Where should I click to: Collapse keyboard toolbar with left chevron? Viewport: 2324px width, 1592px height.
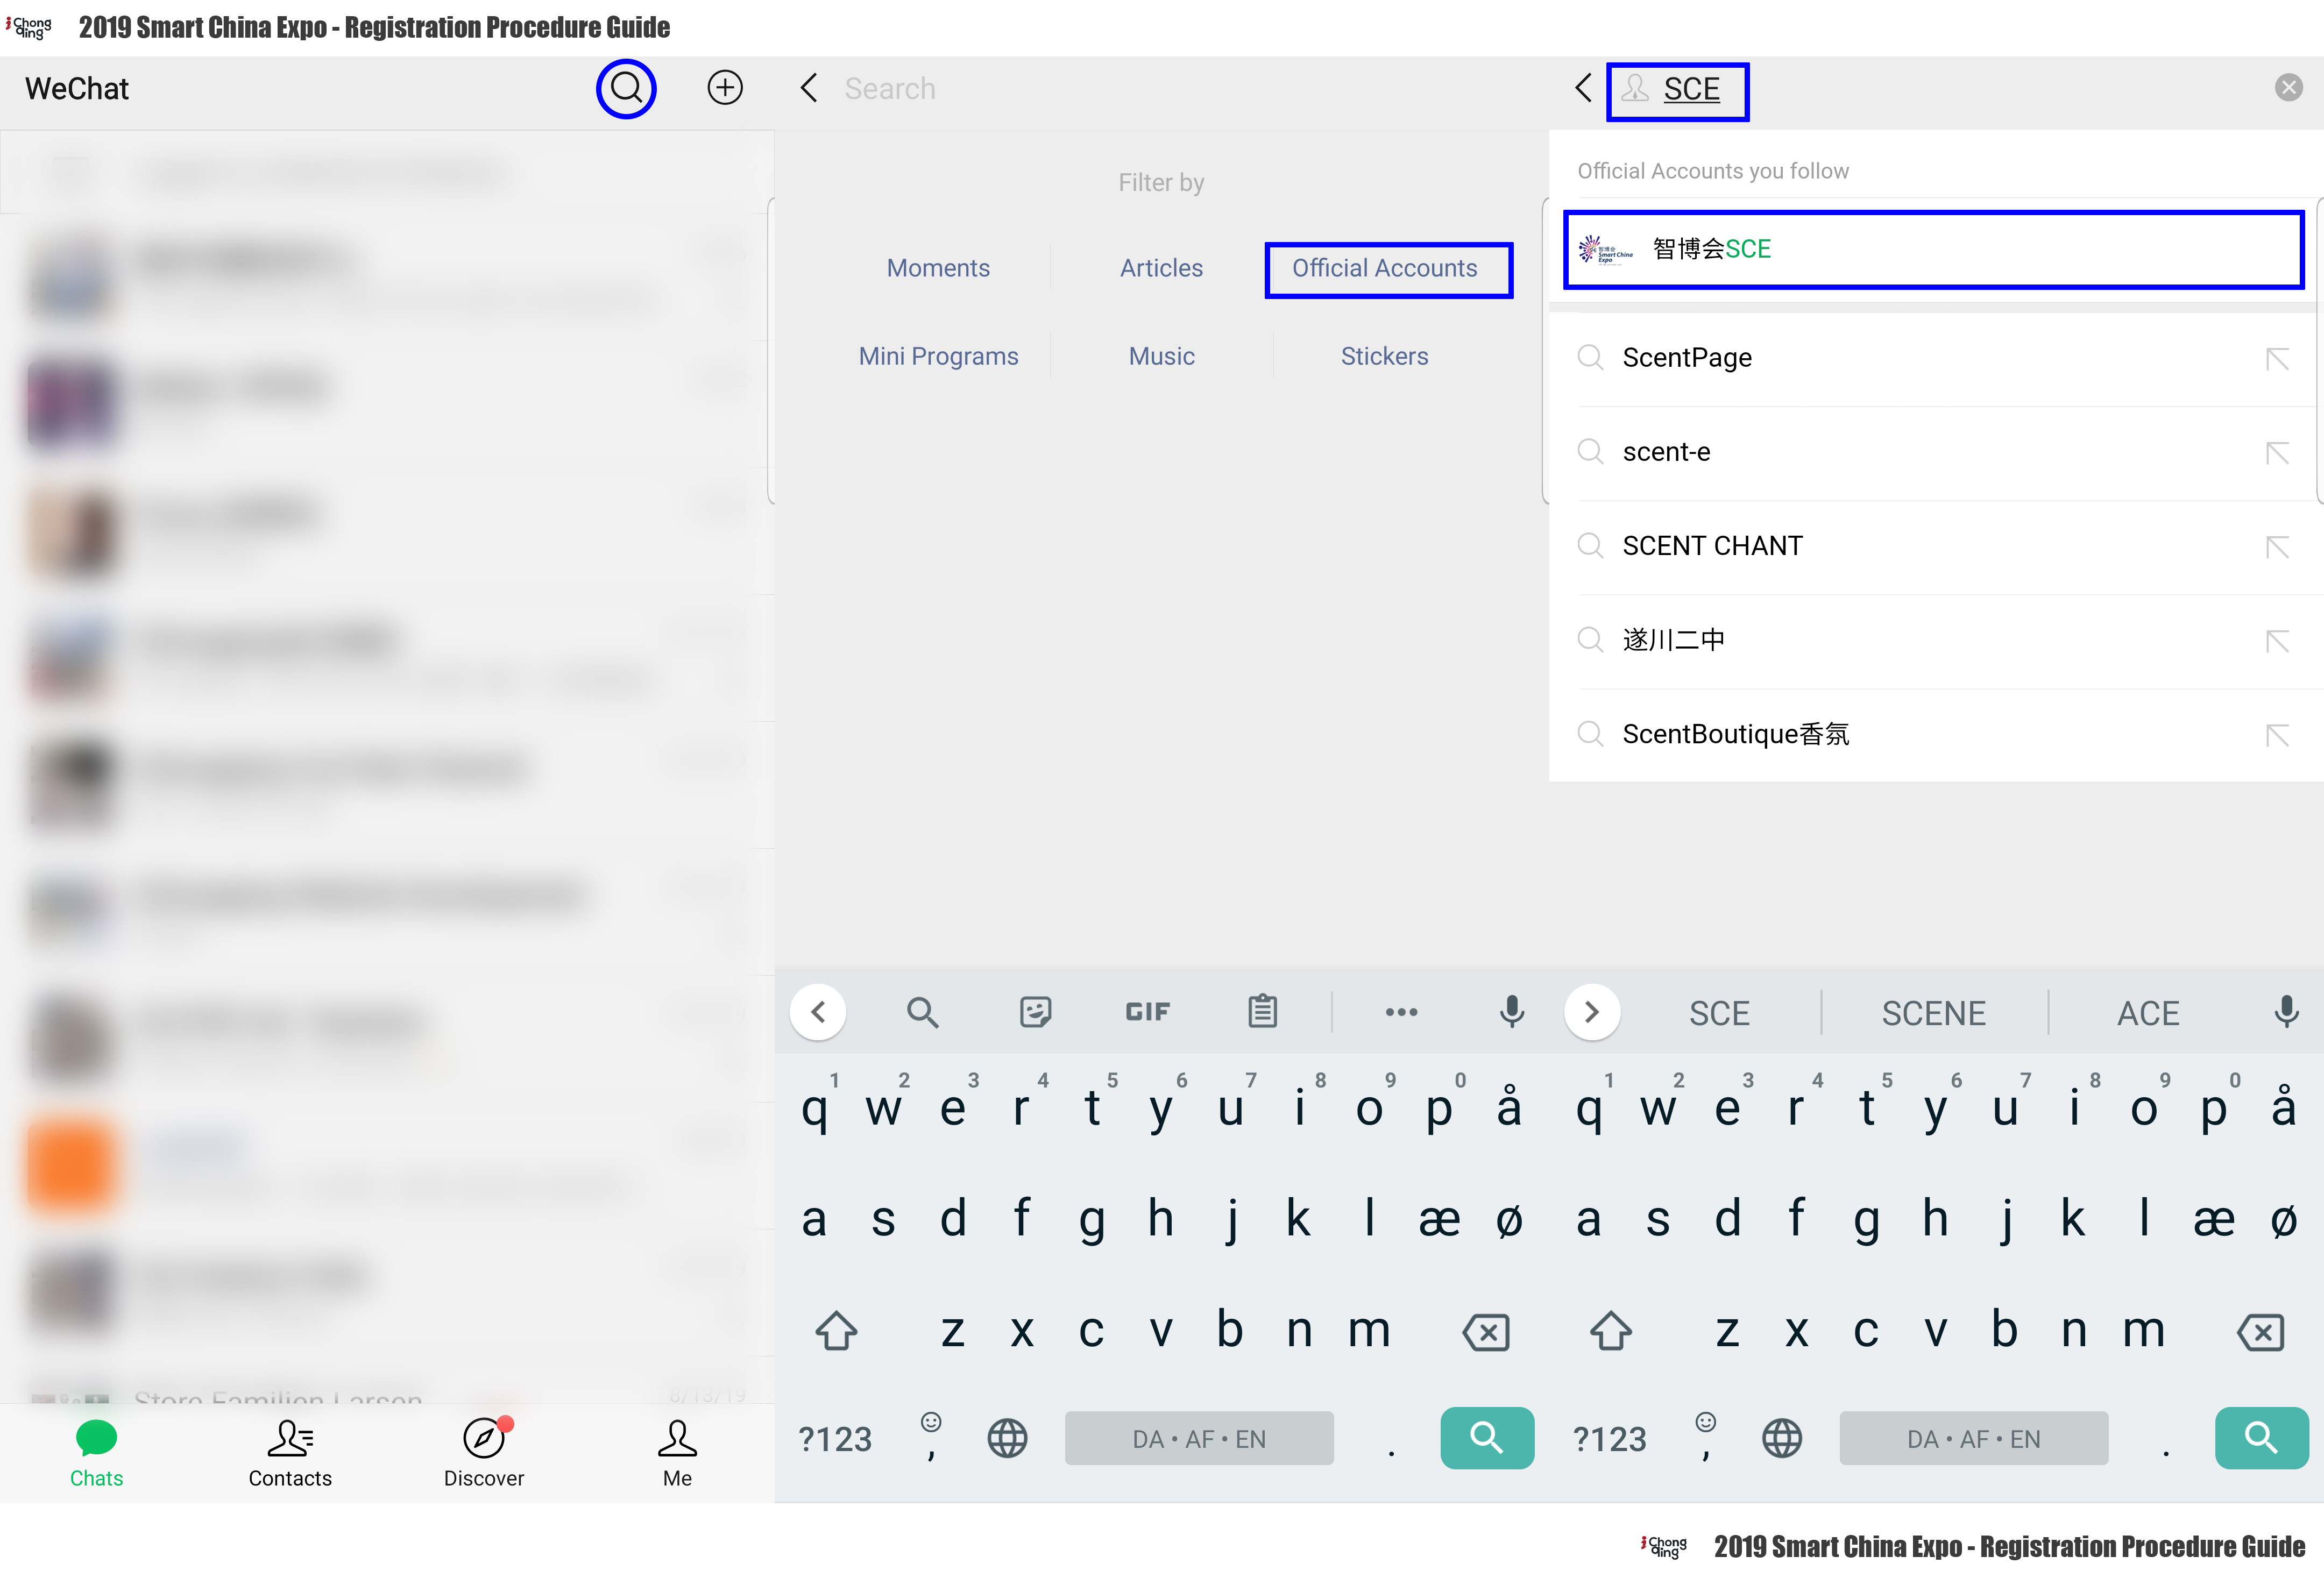818,1012
